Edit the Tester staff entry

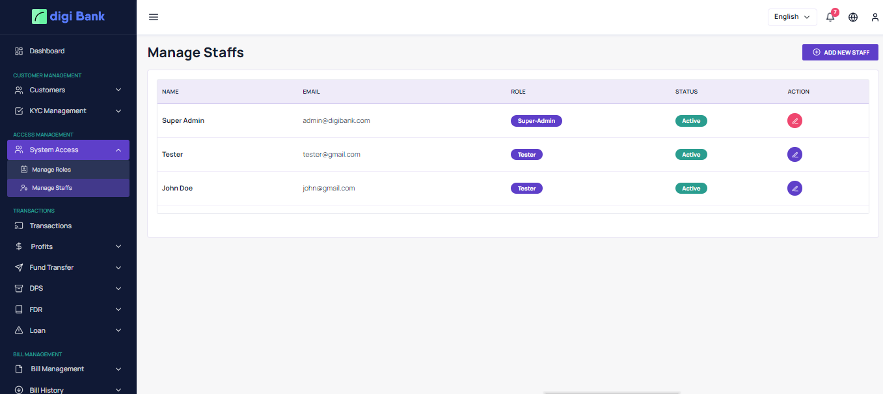click(795, 155)
